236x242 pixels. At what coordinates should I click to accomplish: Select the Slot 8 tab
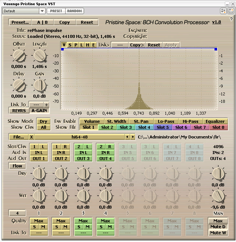pyautogui.click(x=219, y=127)
